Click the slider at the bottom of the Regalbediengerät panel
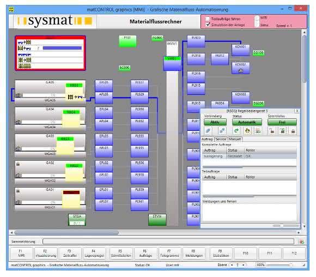316x277 pixels. 282,226
